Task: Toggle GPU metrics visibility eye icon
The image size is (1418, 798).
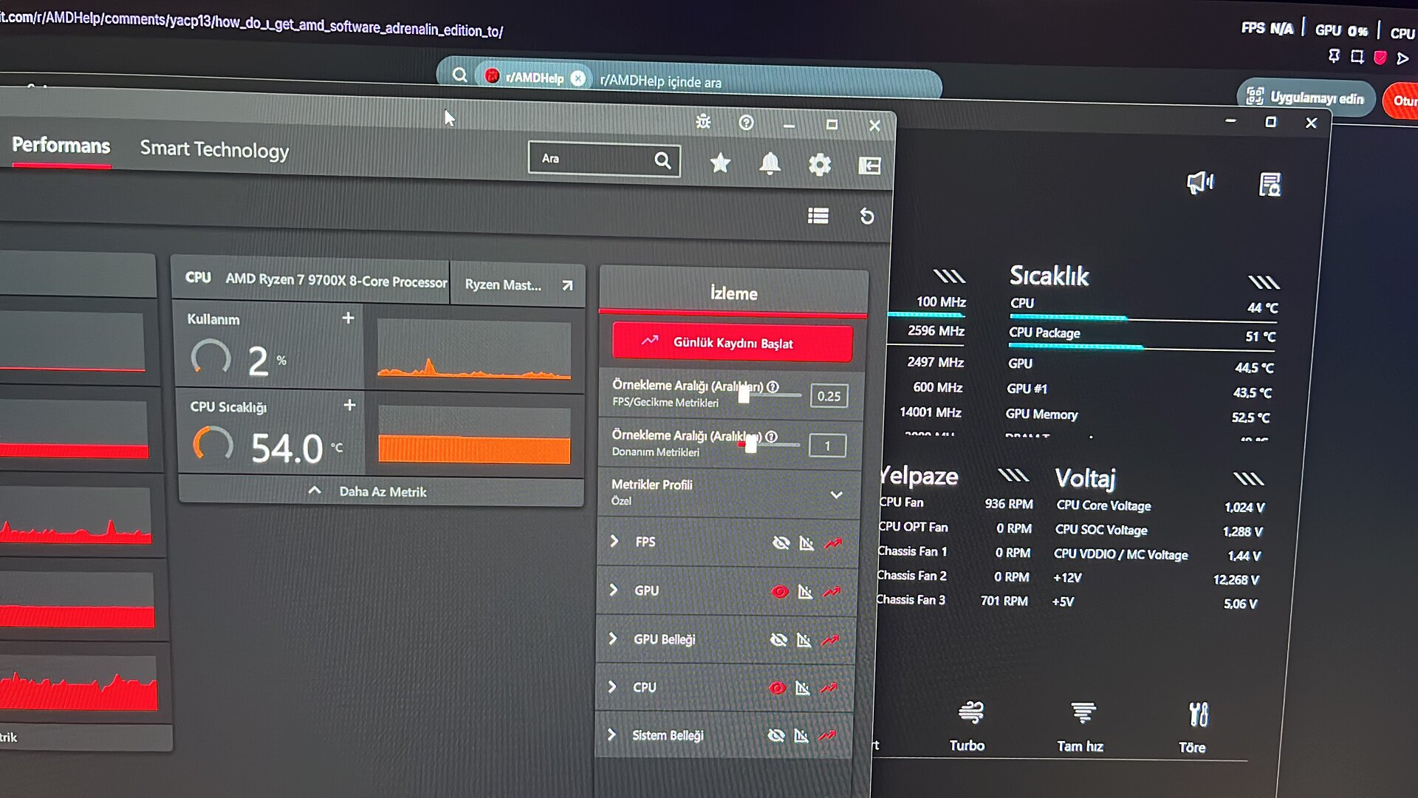Action: click(x=779, y=592)
